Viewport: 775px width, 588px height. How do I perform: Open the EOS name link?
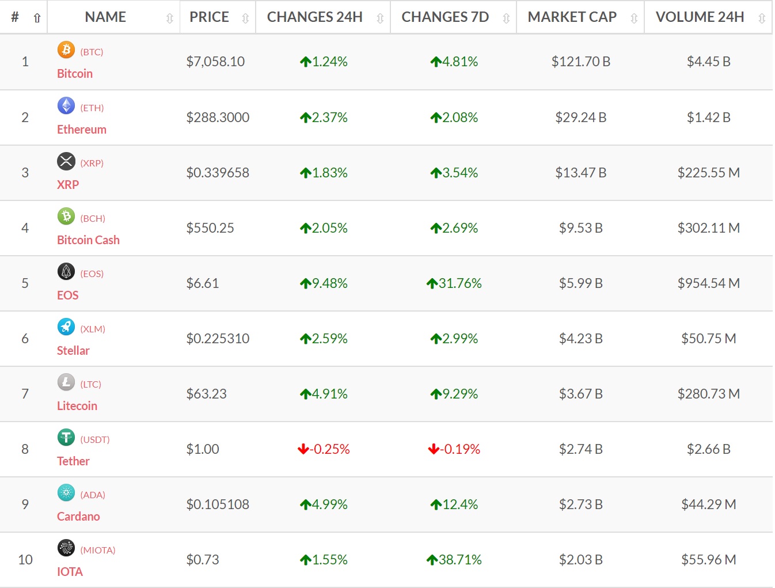(x=67, y=295)
